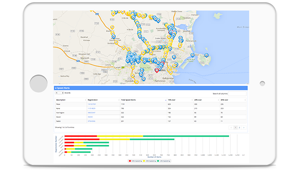
Task: Click the 'Number of Alerts' chart axis title
Action: (154, 157)
